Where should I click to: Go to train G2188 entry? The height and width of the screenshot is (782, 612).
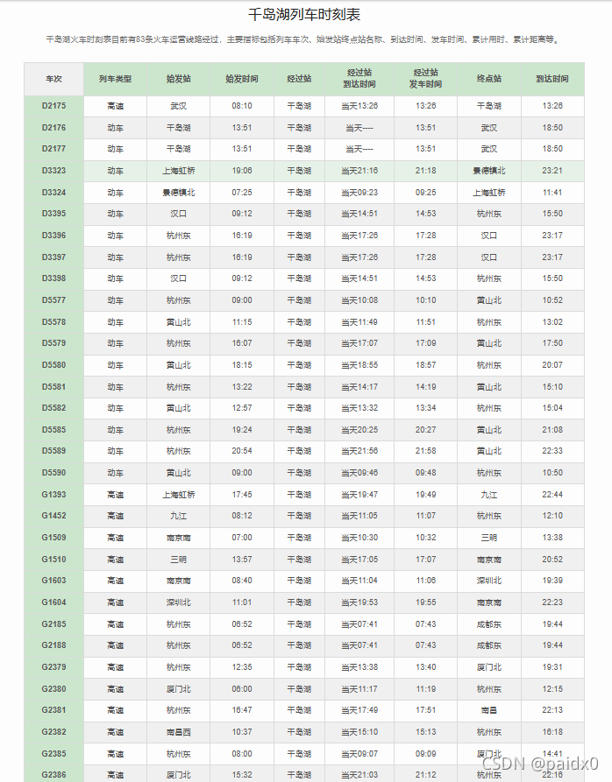[x=53, y=645]
